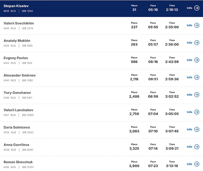The width and height of the screenshot is (203, 171).
Task: Click the circled arrow icon for Anna Gavrilova
Action: 197,147
